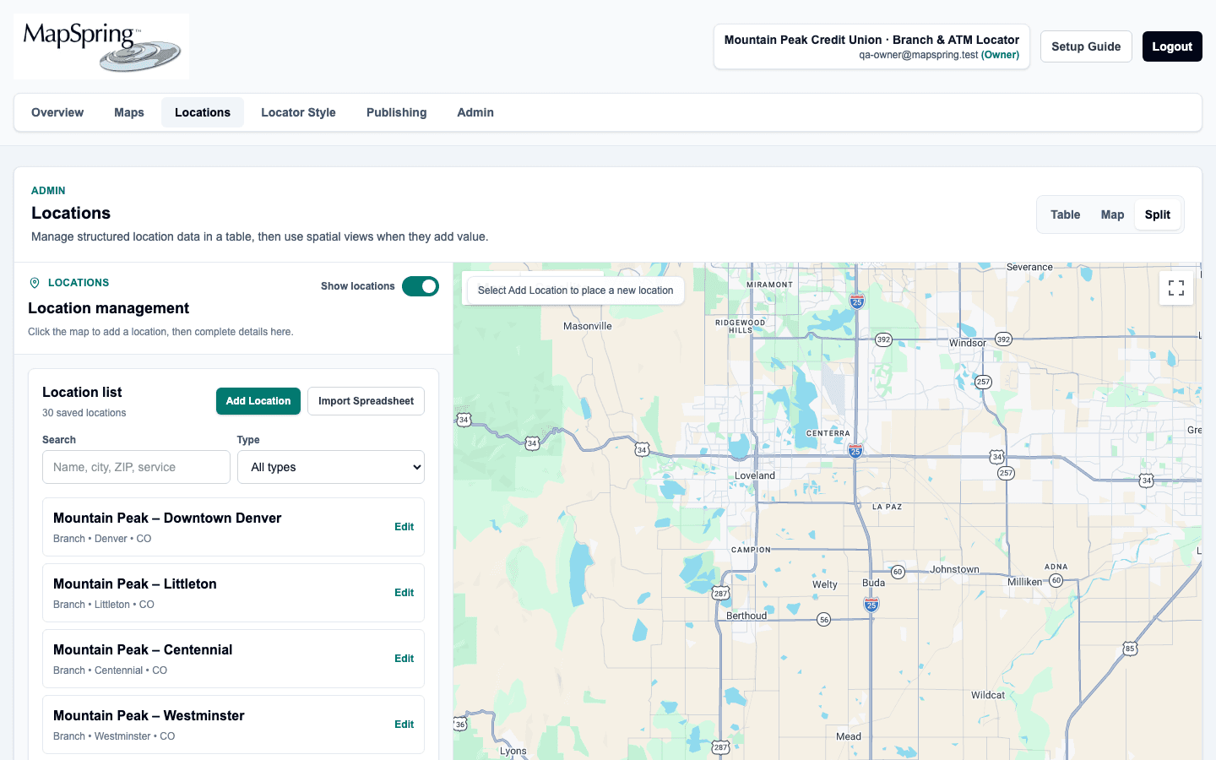
Task: Click the fullscreen map icon
Action: (x=1176, y=288)
